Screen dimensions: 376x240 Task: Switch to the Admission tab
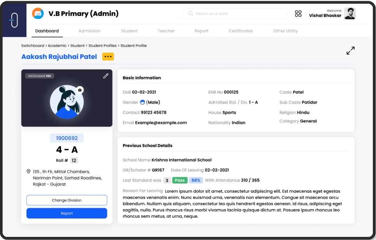pos(90,31)
